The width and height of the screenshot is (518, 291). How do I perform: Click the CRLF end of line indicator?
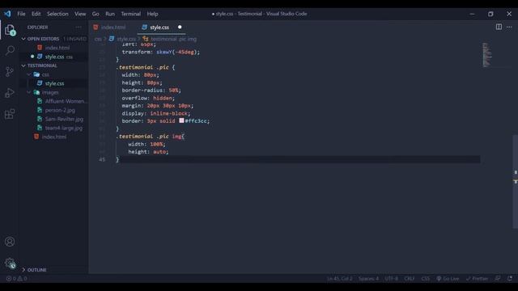click(410, 278)
